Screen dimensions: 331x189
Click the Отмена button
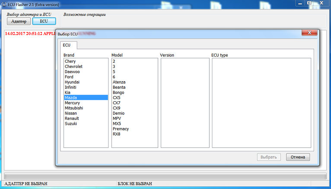click(298, 157)
